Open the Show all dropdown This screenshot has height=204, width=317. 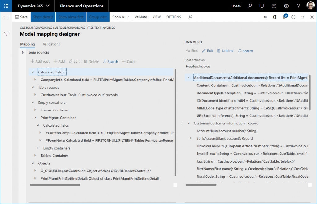[120, 17]
